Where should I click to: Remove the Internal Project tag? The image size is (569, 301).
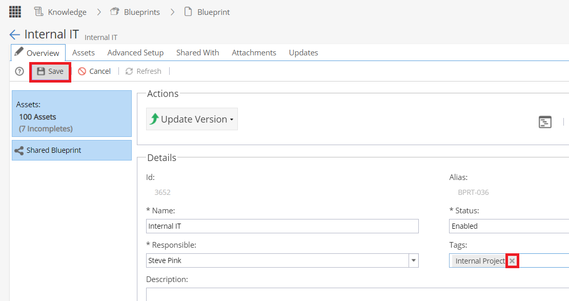click(x=512, y=260)
